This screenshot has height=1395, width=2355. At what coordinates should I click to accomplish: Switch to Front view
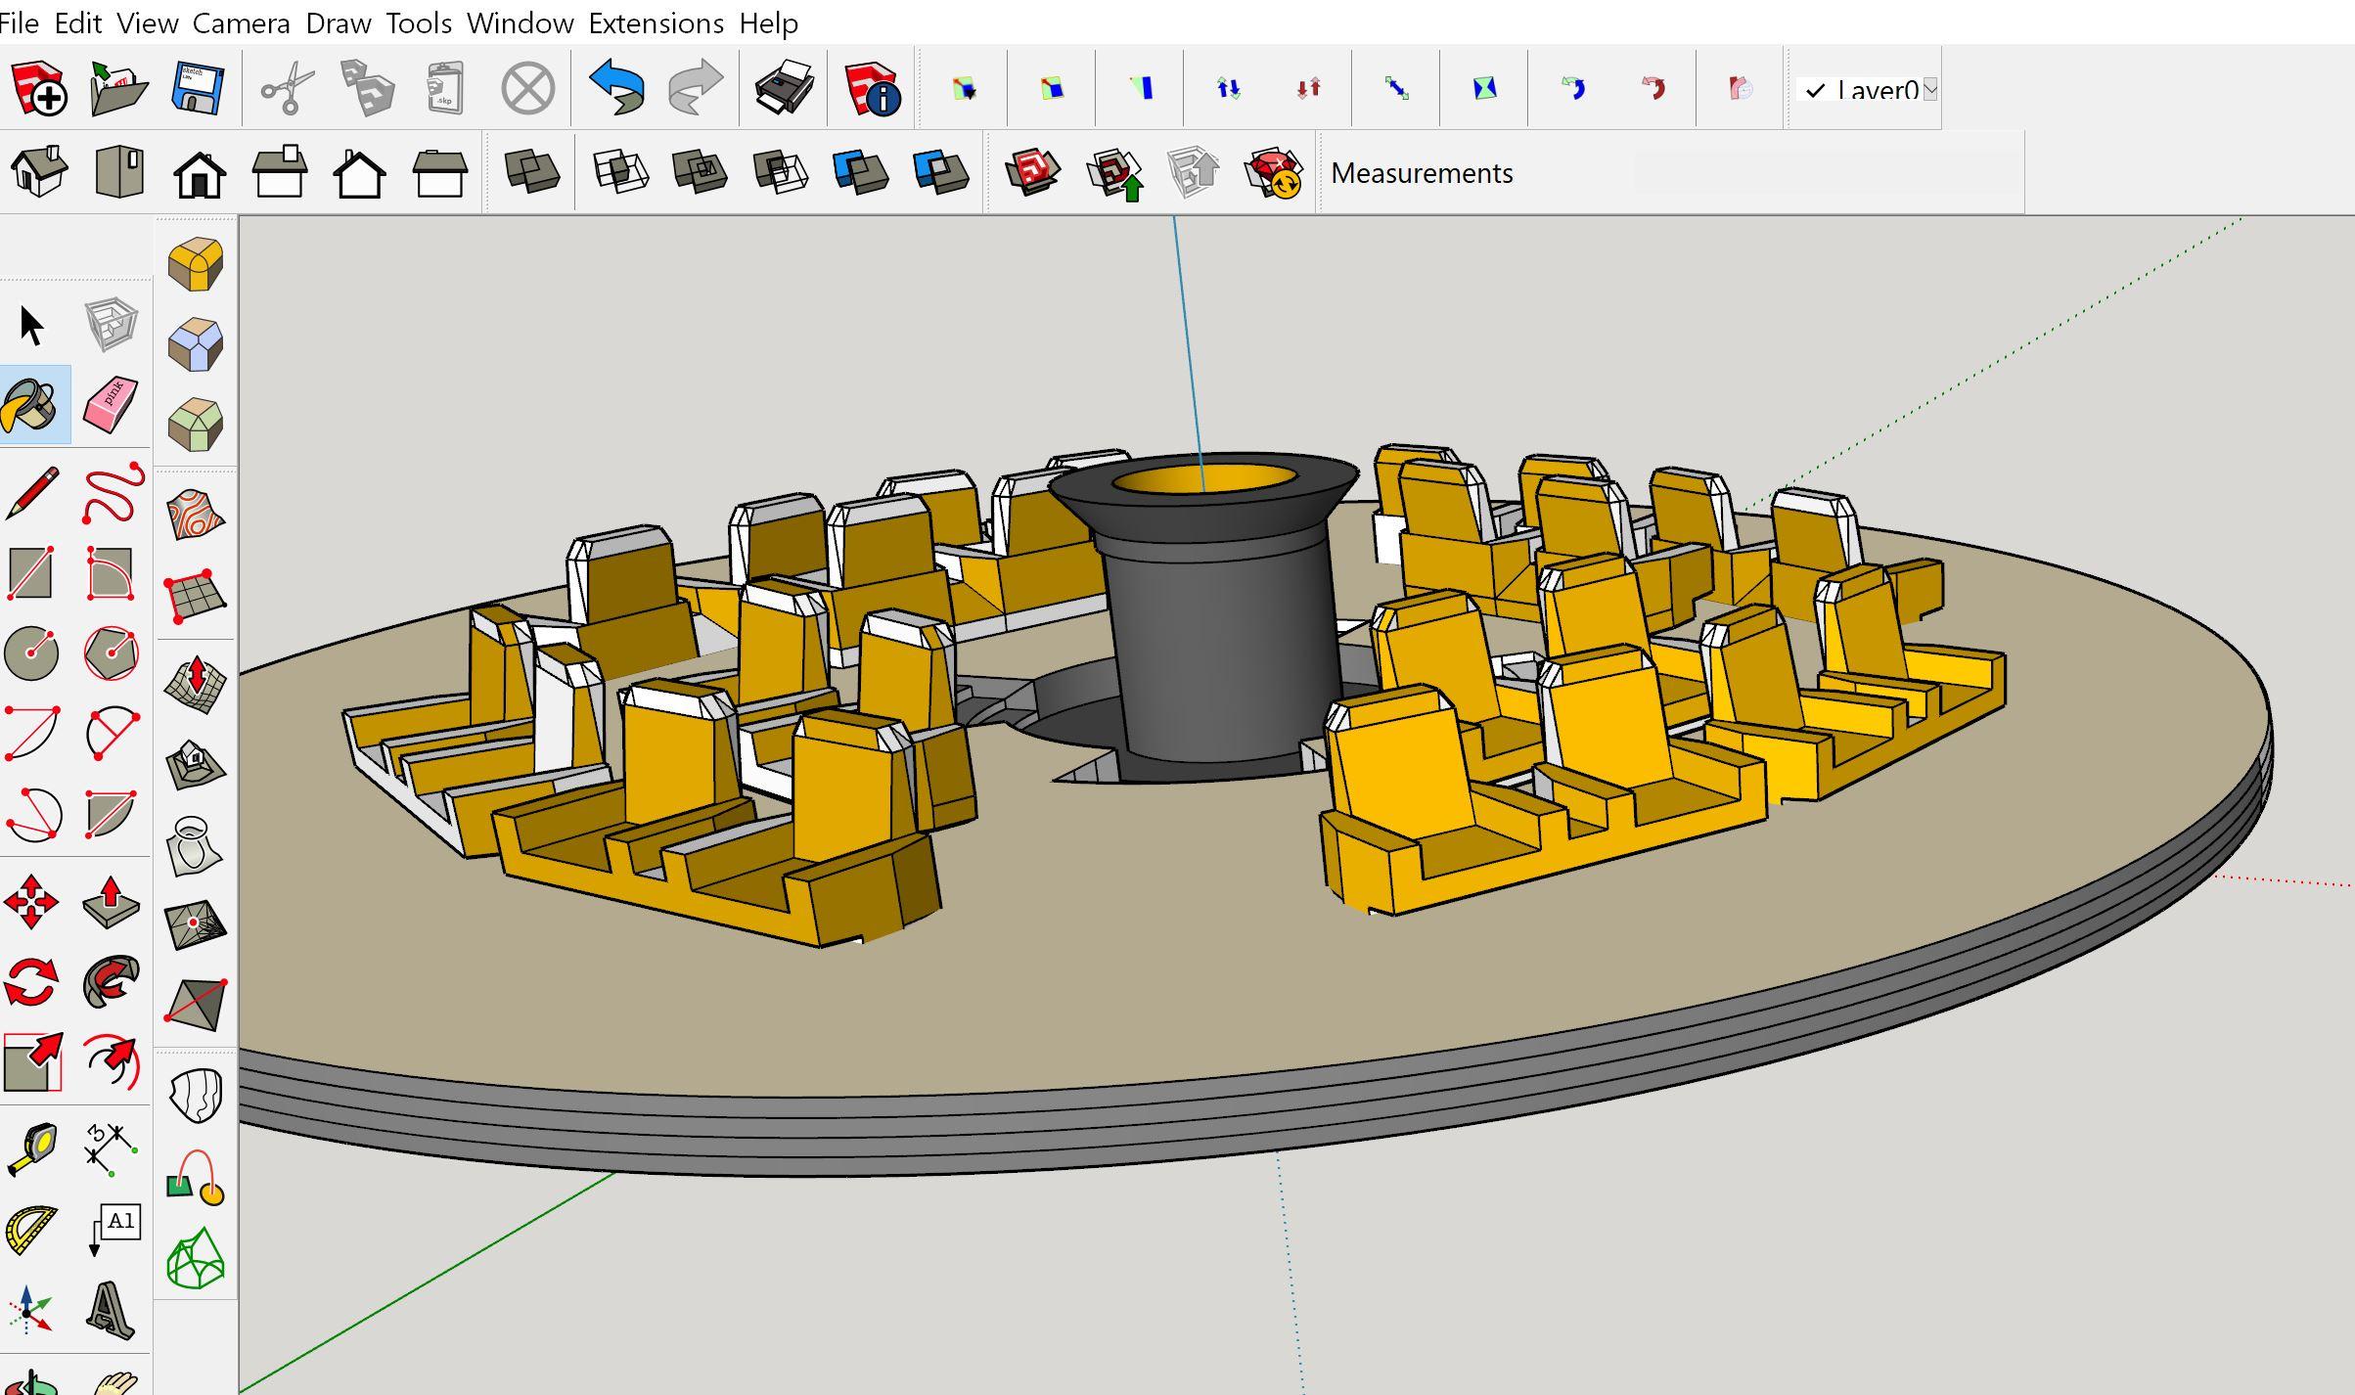[200, 173]
